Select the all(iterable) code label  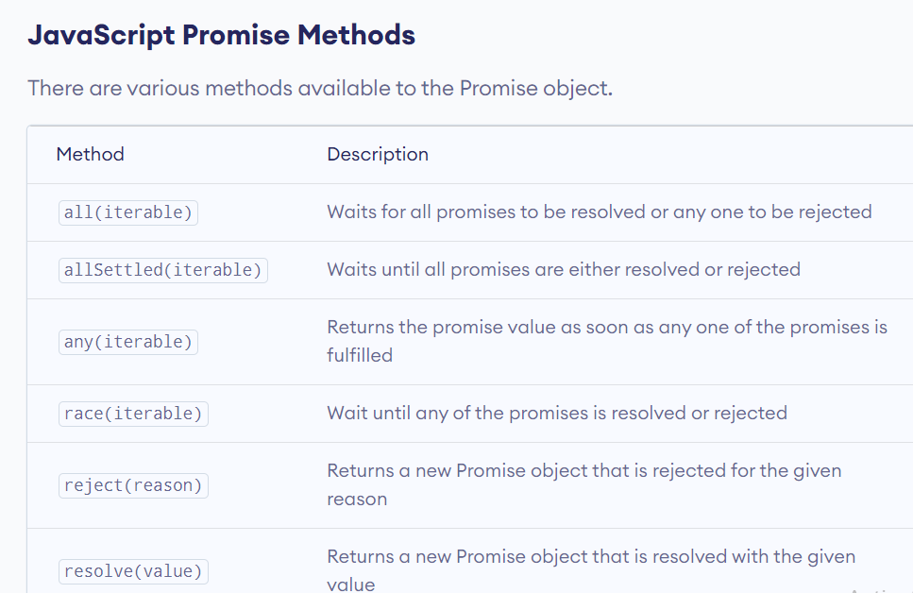128,212
